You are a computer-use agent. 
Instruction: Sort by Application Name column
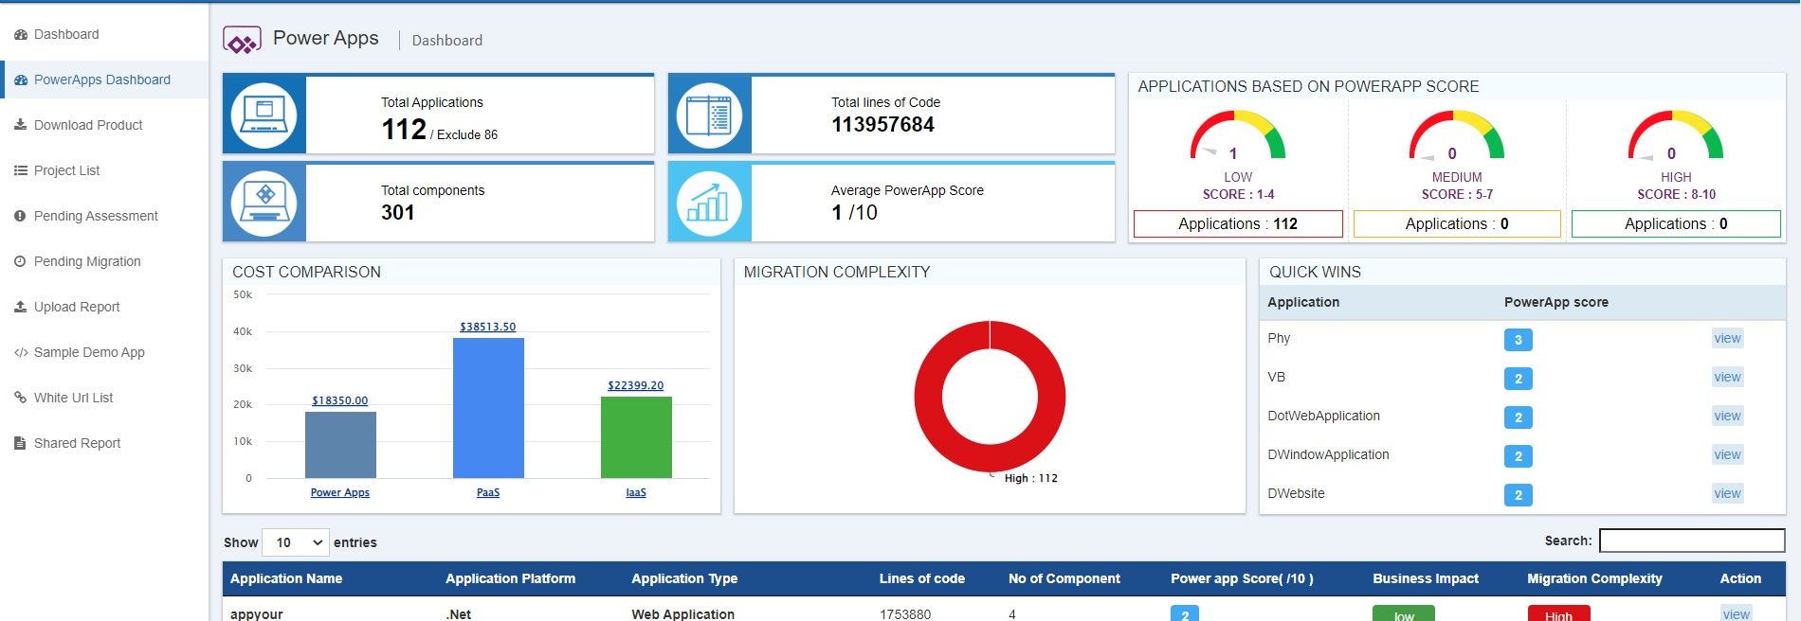pyautogui.click(x=286, y=578)
